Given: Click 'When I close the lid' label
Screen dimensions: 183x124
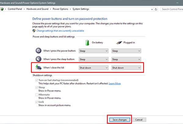Looking at the screenshot, I should tap(54, 67).
